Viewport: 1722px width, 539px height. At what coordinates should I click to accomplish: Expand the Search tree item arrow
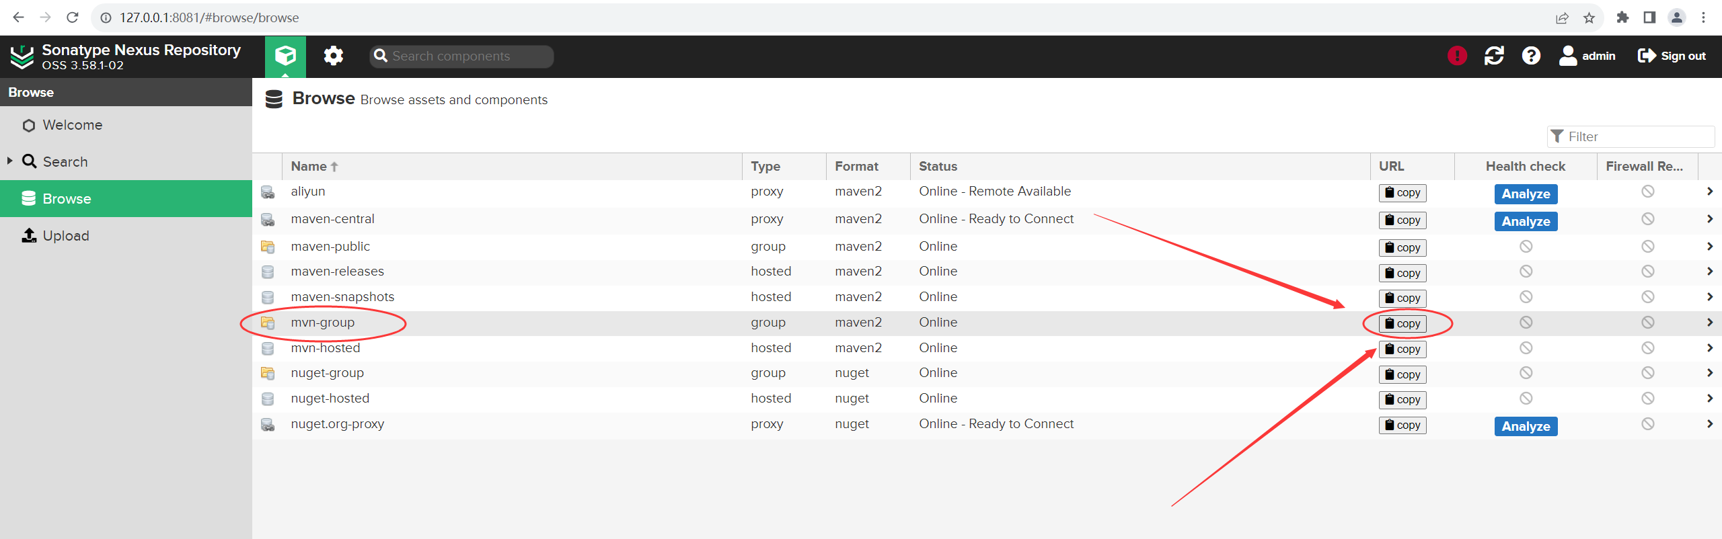pyautogui.click(x=10, y=161)
